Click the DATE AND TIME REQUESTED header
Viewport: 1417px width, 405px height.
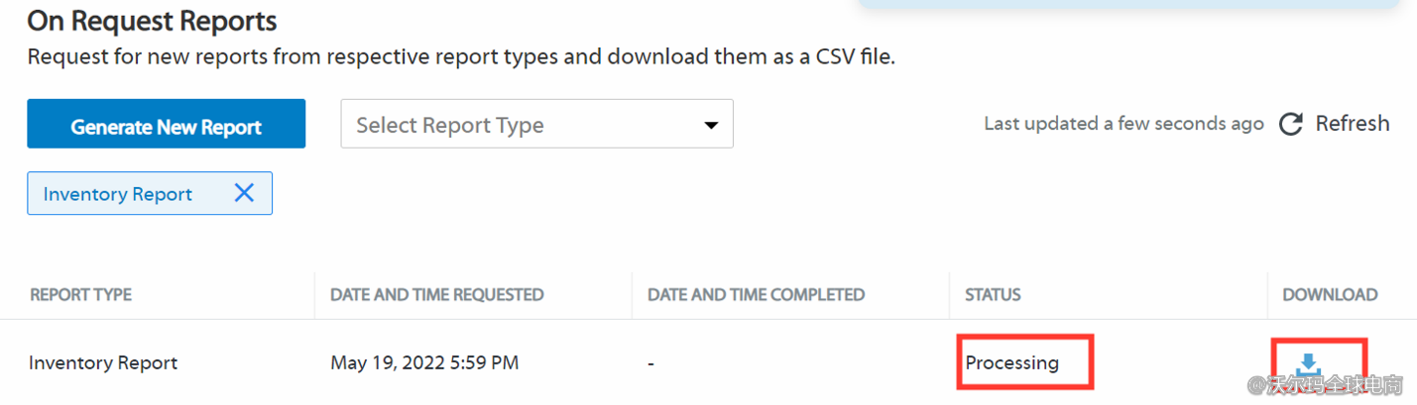[x=436, y=295]
